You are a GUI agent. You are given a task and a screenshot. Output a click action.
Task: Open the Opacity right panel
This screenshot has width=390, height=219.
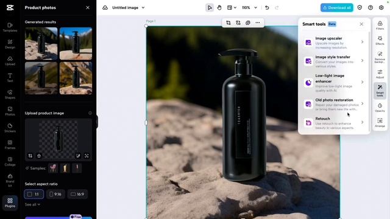380,108
